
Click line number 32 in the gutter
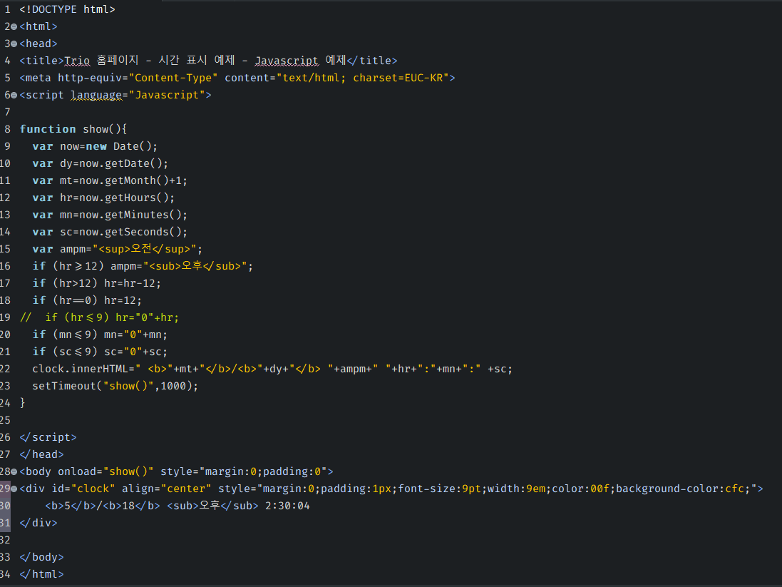(x=5, y=540)
